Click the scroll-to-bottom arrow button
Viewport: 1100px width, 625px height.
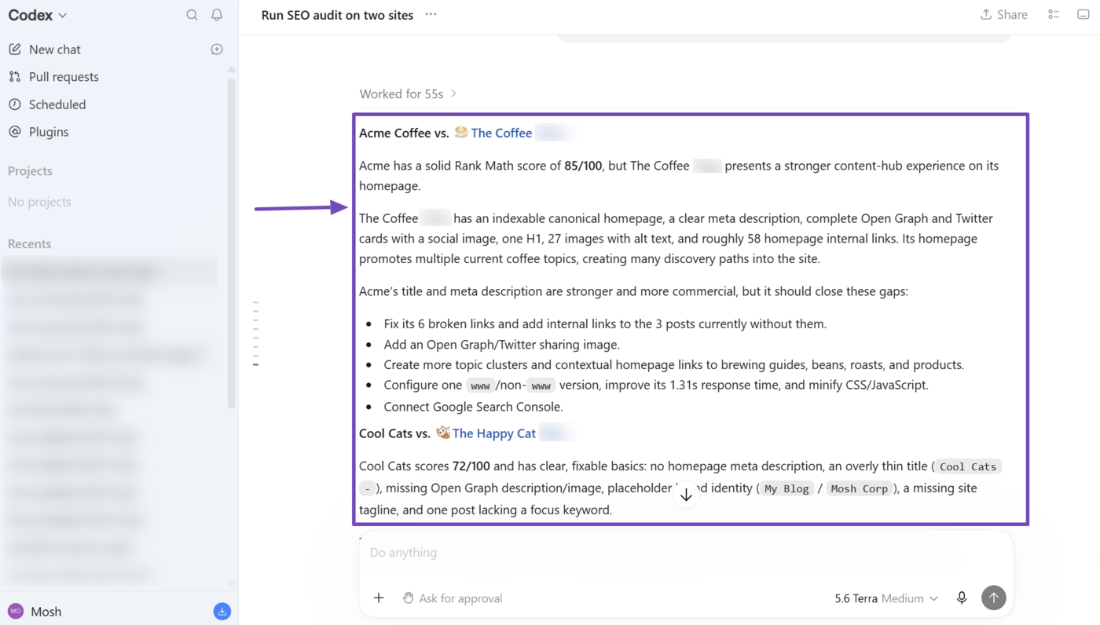[x=686, y=495]
